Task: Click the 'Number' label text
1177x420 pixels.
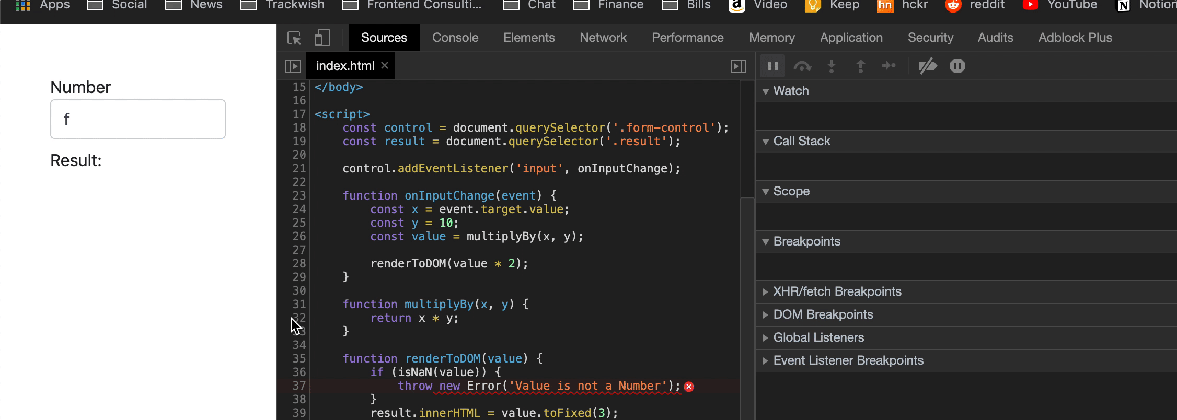Action: pos(80,87)
